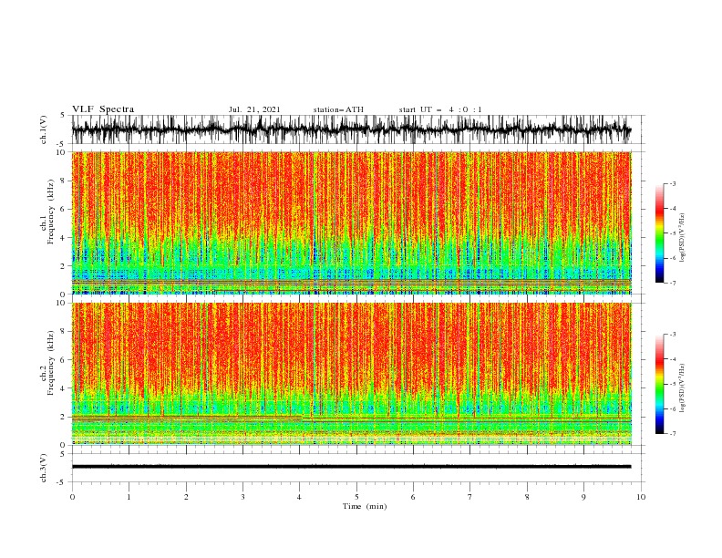Screen dimensions: 722x558
Task: Click the "station=ATH" header label
Action: click(x=338, y=109)
